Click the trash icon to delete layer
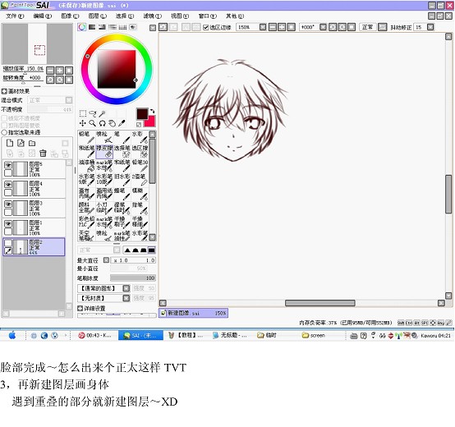 click(x=43, y=153)
